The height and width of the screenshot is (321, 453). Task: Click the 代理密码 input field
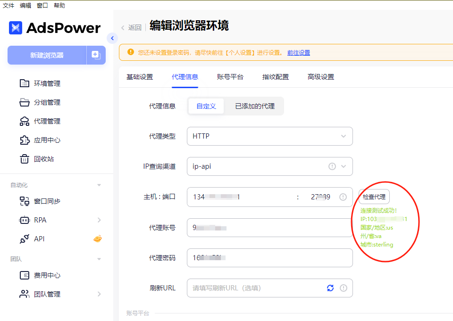269,258
